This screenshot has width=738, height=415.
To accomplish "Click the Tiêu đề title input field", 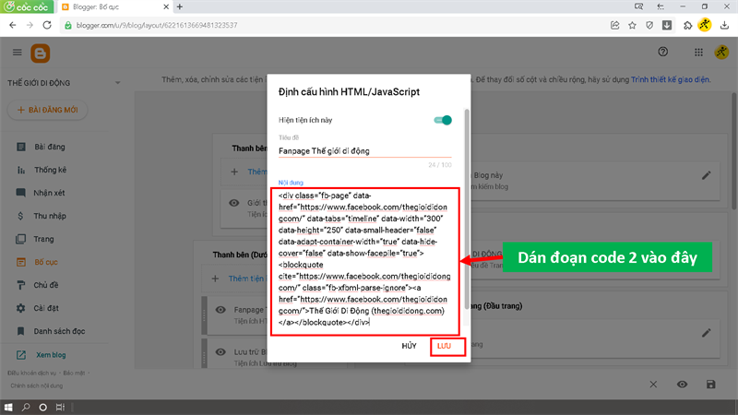I will (x=364, y=151).
